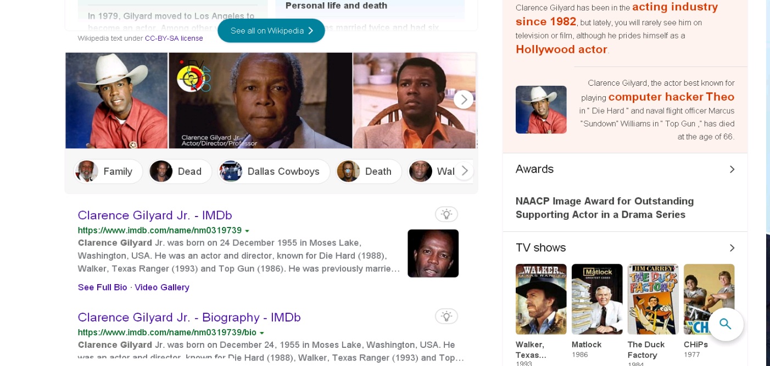Select the Dallas Cowboys topic chip
Screen dimensions: 770x366
click(x=274, y=171)
